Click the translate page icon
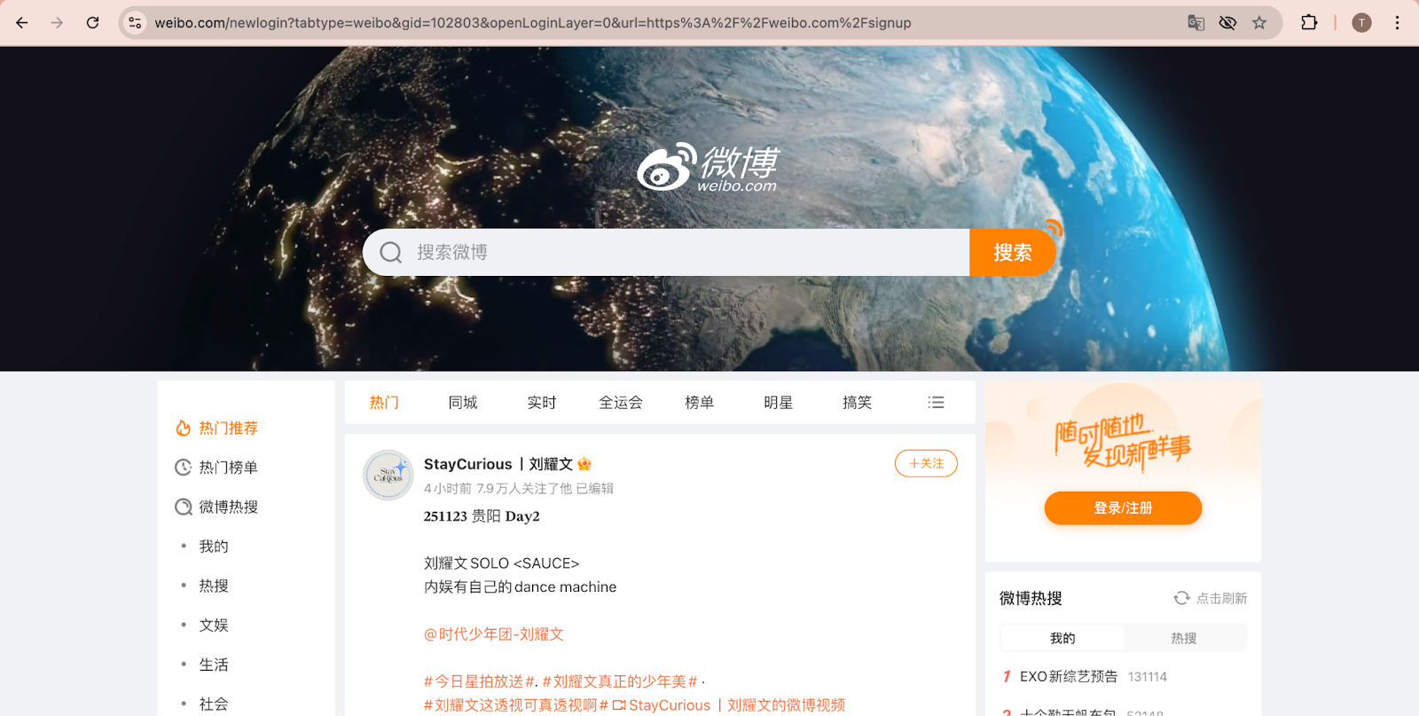Image resolution: width=1419 pixels, height=716 pixels. click(1196, 23)
